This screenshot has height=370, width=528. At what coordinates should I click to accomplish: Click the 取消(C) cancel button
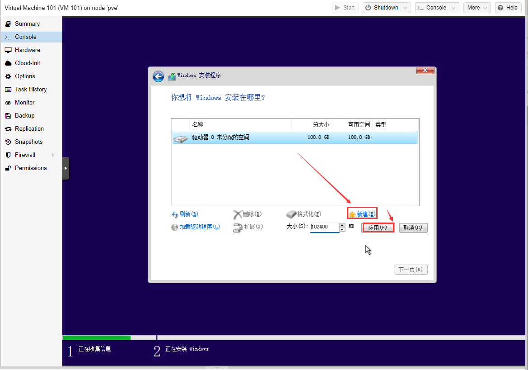413,228
